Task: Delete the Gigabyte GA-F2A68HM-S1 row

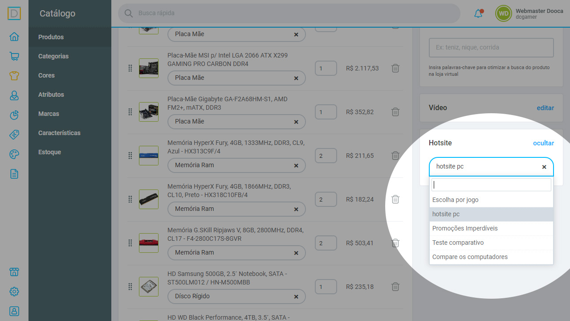Action: click(x=395, y=112)
